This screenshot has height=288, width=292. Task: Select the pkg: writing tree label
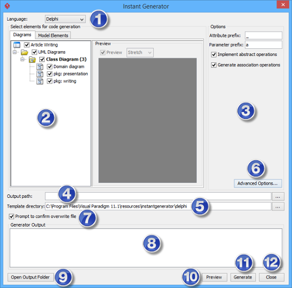(65, 81)
